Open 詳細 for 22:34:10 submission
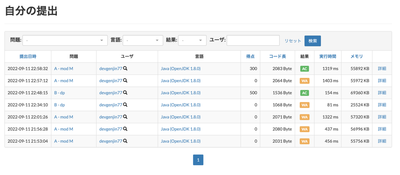Image resolution: width=400 pixels, height=175 pixels. tap(382, 105)
